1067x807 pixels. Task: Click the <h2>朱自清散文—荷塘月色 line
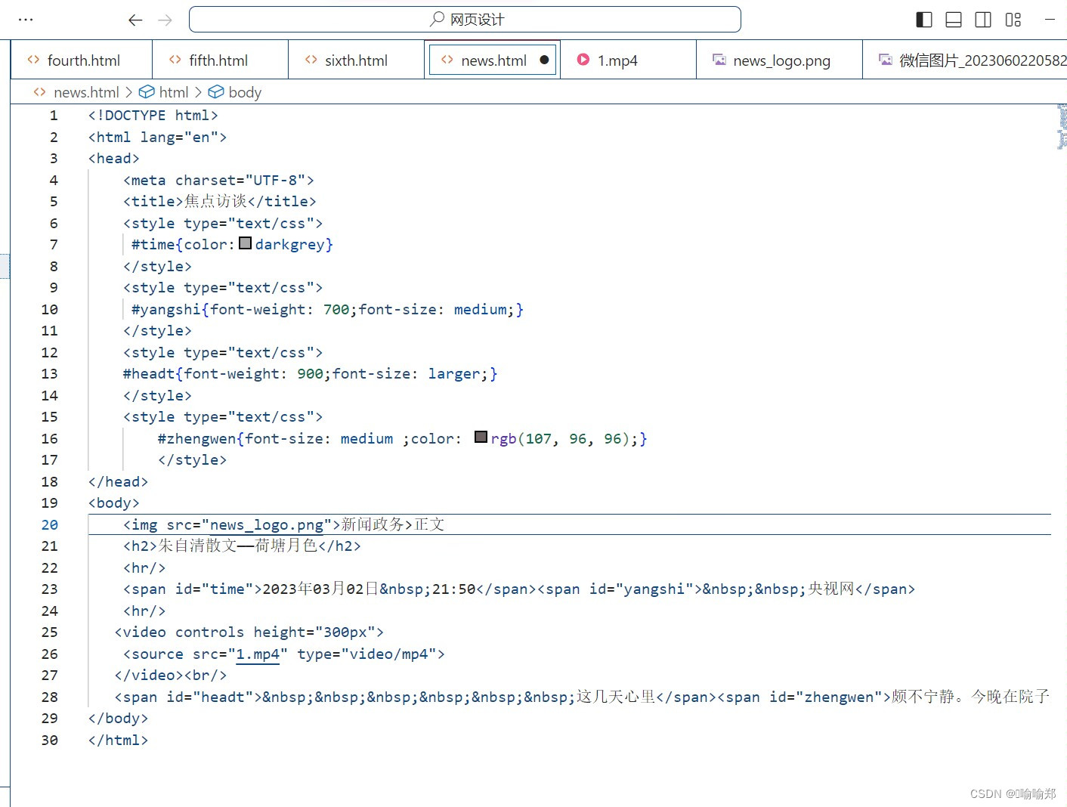pyautogui.click(x=242, y=546)
